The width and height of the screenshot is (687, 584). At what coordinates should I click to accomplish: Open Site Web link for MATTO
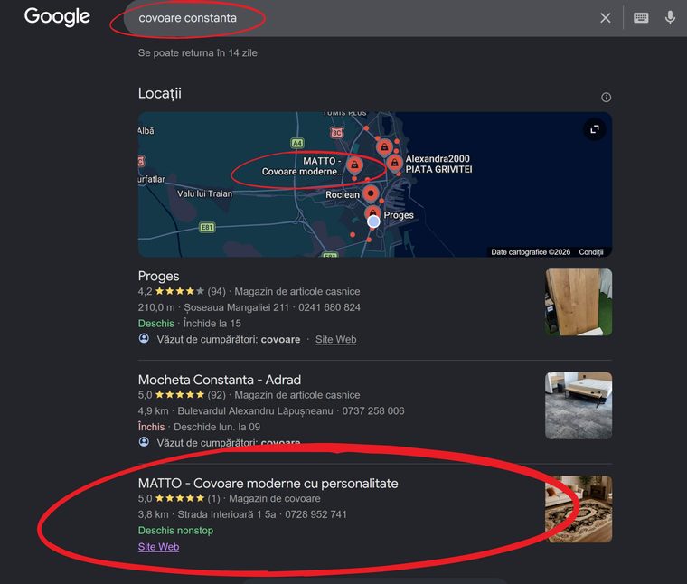pyautogui.click(x=158, y=547)
